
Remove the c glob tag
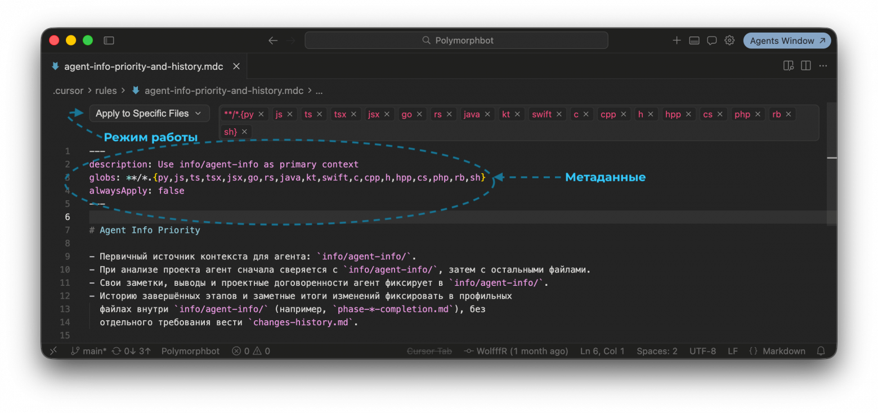(x=586, y=114)
